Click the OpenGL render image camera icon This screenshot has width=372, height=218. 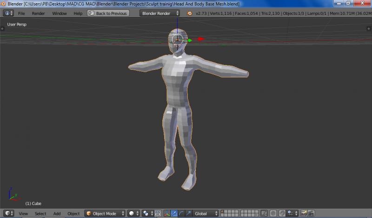304,213
